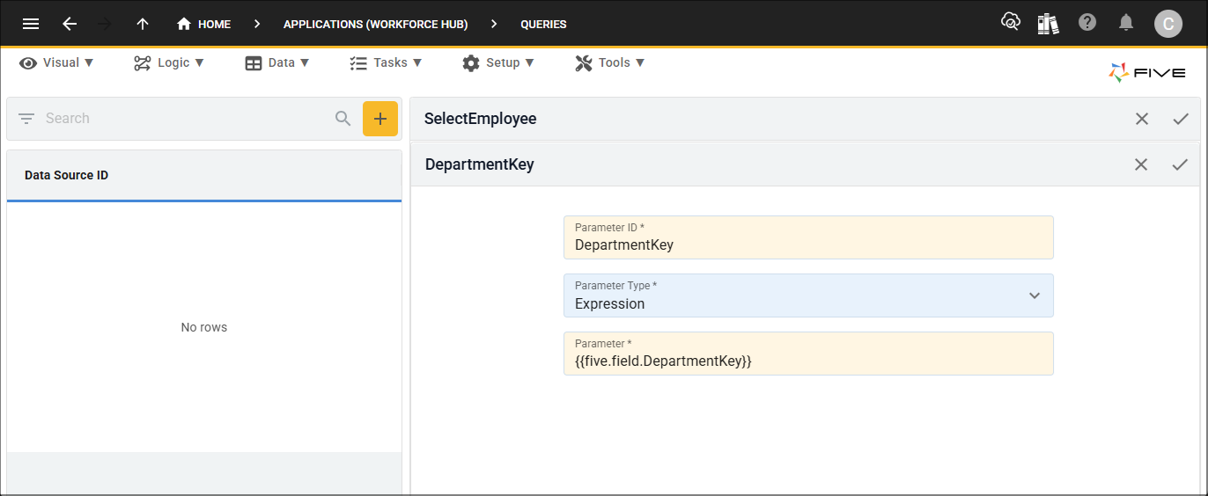The image size is (1208, 496).
Task: Cancel the SelectEmployee form with X
Action: [x=1142, y=119]
